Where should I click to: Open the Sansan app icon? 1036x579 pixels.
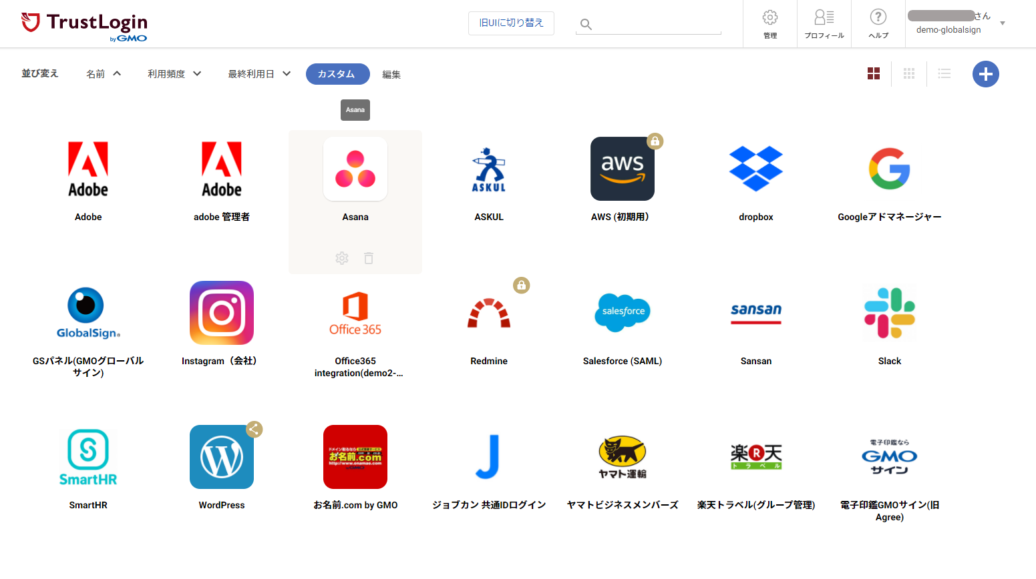(x=756, y=313)
